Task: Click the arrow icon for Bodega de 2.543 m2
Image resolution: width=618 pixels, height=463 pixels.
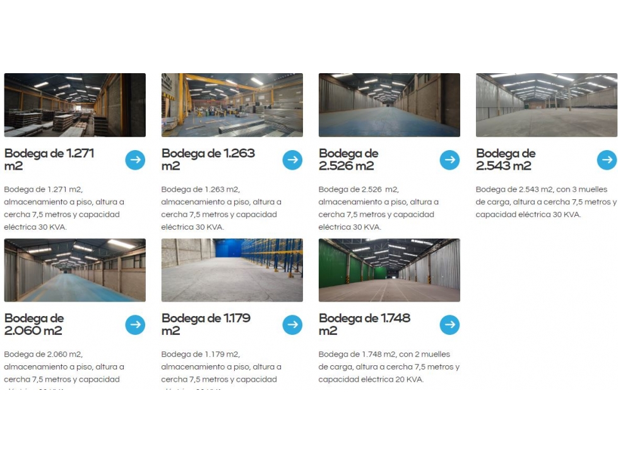Action: pos(607,160)
